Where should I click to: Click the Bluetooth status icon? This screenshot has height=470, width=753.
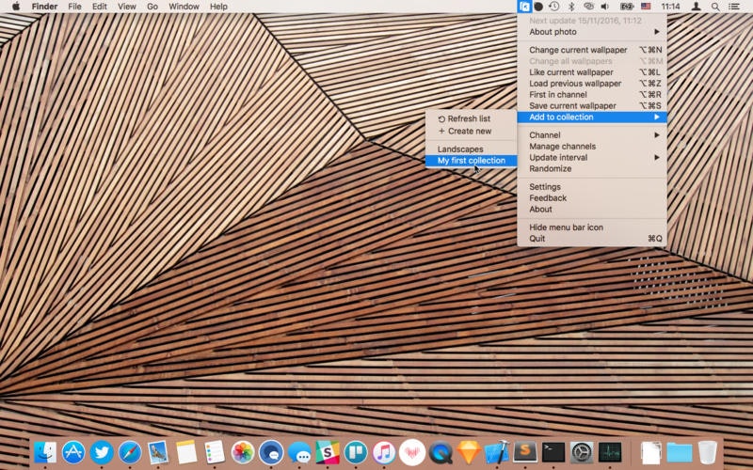[571, 7]
